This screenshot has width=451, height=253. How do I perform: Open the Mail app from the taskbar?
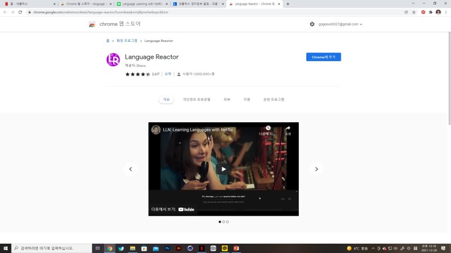click(156, 248)
